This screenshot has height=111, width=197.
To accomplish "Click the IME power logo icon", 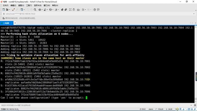I will click(177, 109).
